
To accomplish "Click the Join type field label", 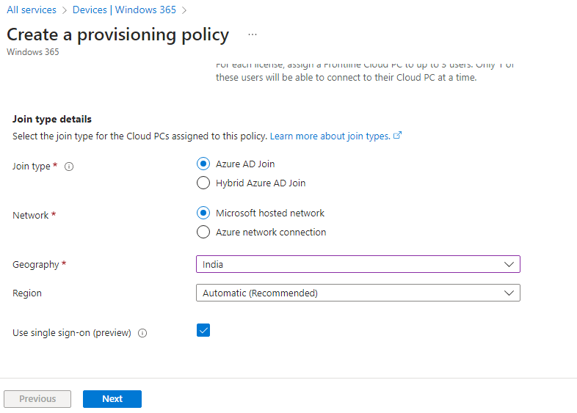I will [32, 167].
